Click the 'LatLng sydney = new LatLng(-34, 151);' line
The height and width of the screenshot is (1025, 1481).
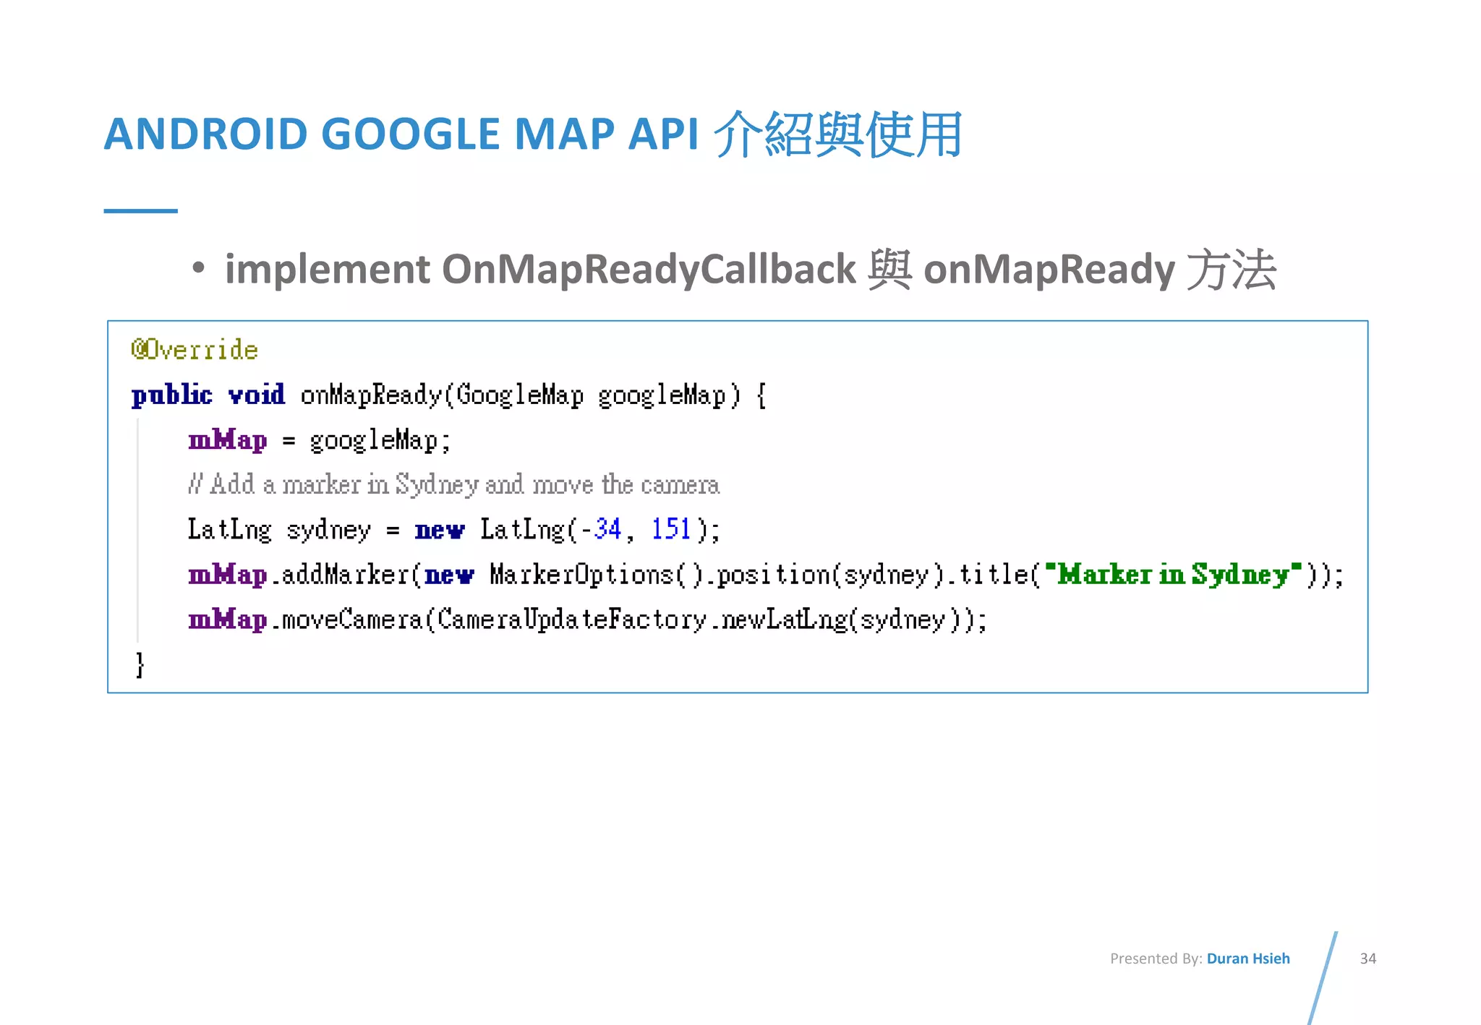pyautogui.click(x=454, y=530)
